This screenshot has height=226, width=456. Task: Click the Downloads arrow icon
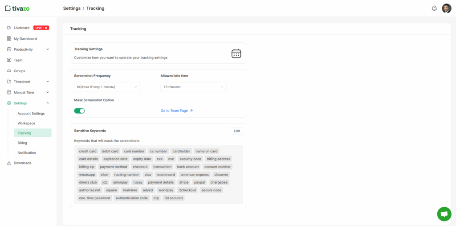click(x=9, y=163)
